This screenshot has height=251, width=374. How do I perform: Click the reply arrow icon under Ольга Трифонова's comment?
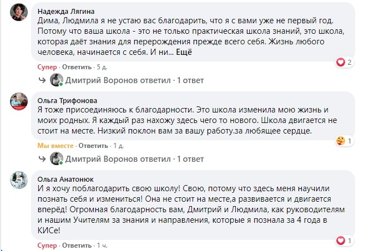[x=42, y=159]
